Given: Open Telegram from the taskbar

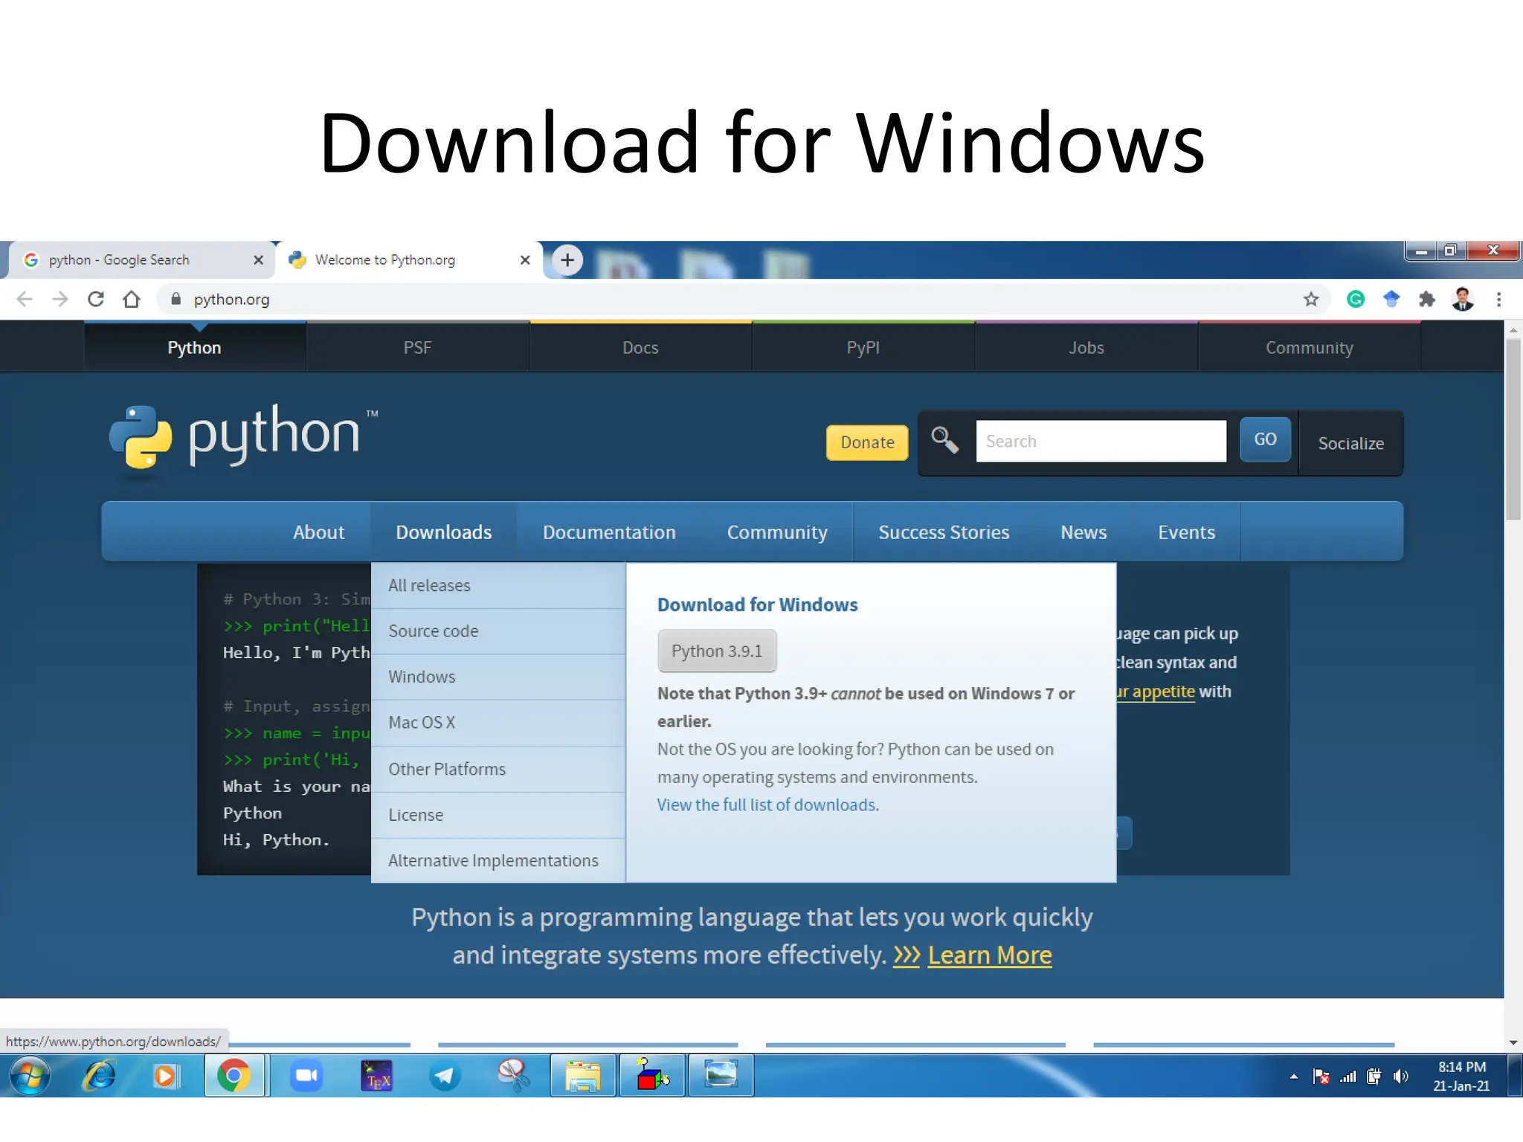Looking at the screenshot, I should (x=445, y=1076).
